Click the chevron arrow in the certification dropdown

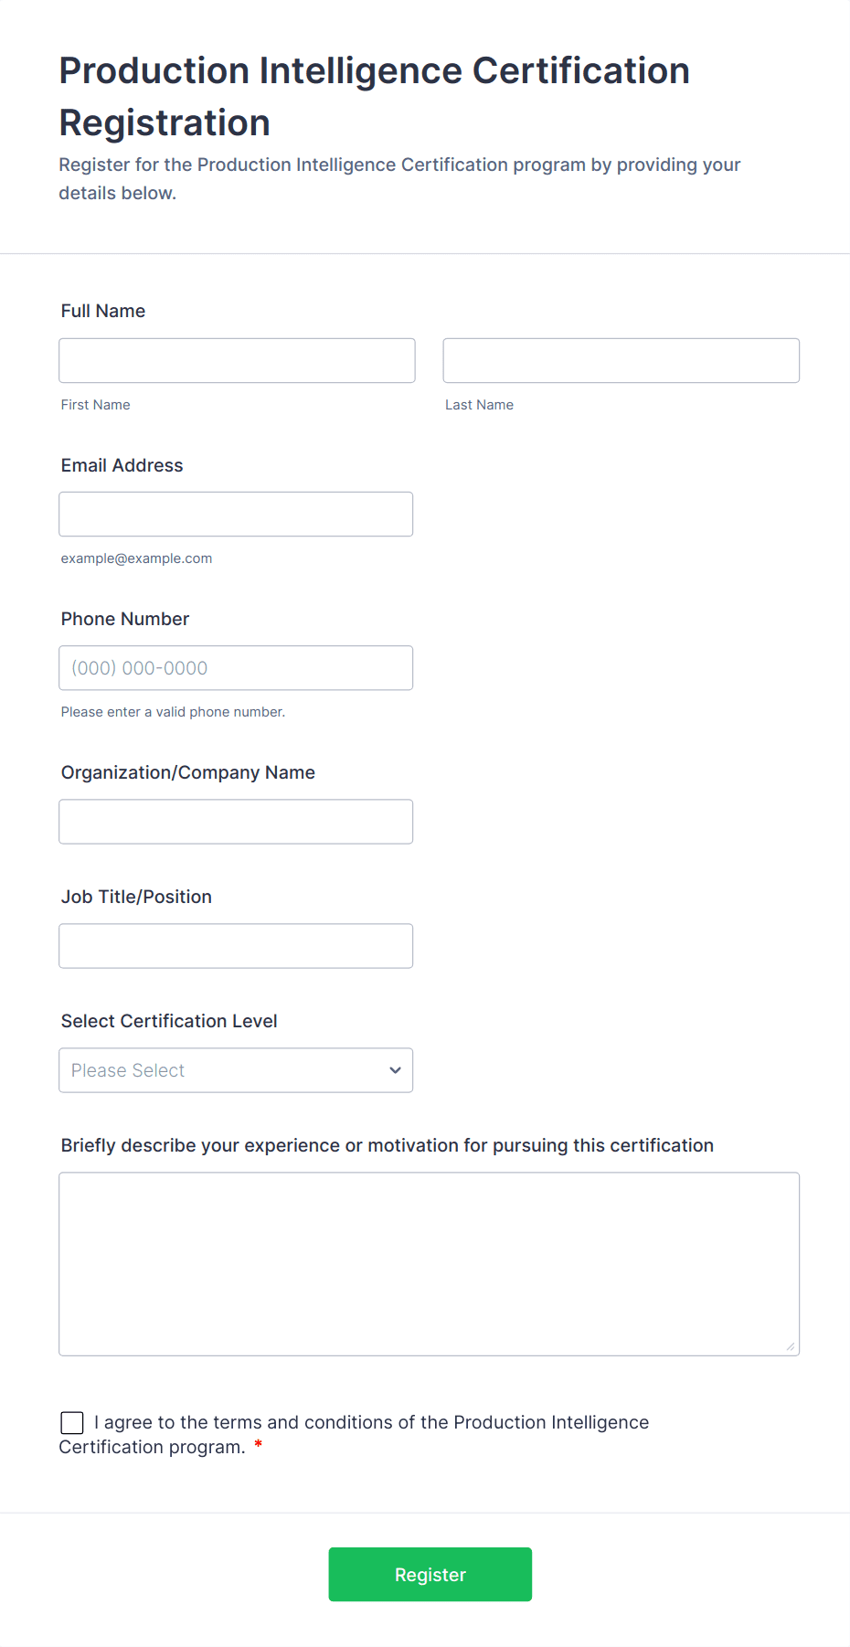(395, 1070)
